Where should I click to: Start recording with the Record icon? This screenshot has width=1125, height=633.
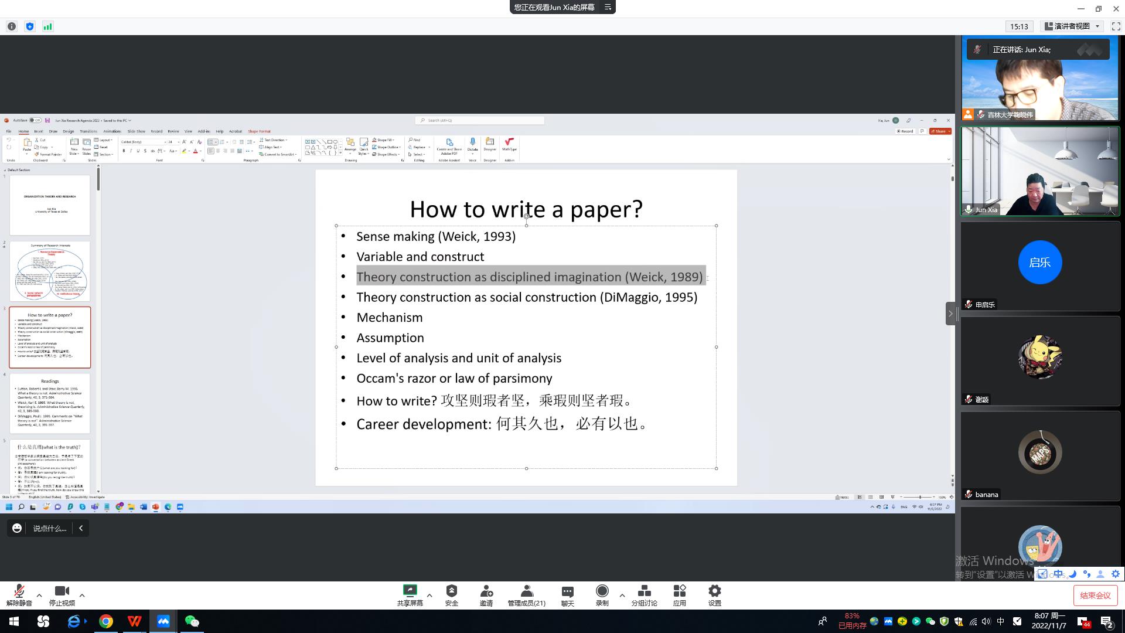click(x=602, y=591)
